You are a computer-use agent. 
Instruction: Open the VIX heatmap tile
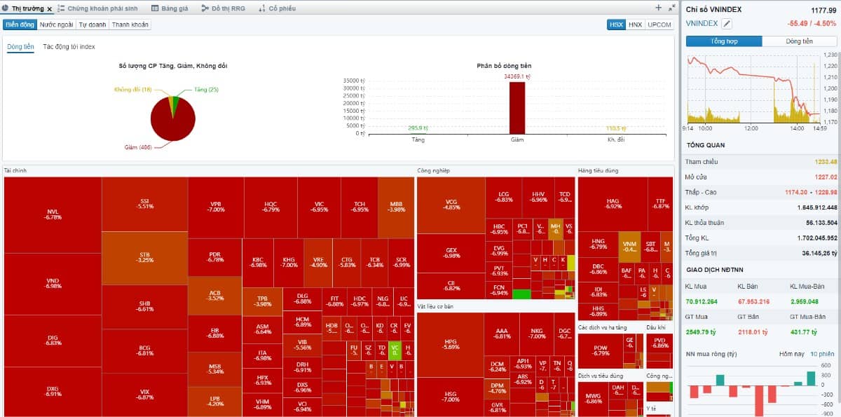[x=145, y=395]
